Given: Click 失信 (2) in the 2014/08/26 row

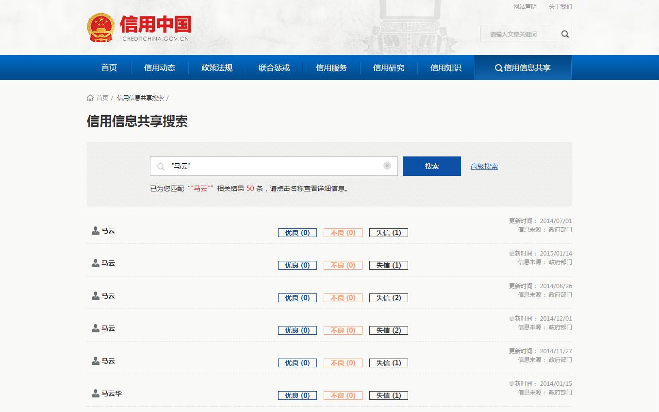Looking at the screenshot, I should tap(389, 298).
